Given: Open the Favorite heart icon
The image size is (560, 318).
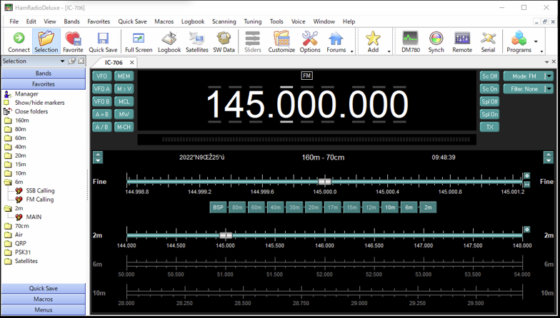Looking at the screenshot, I should pos(73,41).
